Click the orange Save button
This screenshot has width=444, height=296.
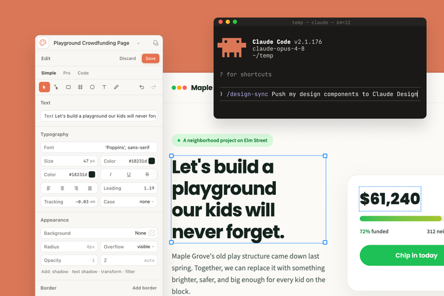click(150, 59)
